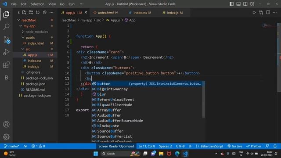Open the Search view in activity bar
Screen dimensions: 281x158
coord(6,27)
